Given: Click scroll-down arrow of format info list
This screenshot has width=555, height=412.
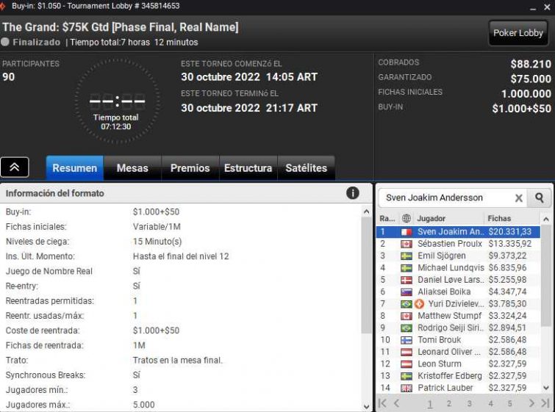Looking at the screenshot, I should [x=366, y=406].
